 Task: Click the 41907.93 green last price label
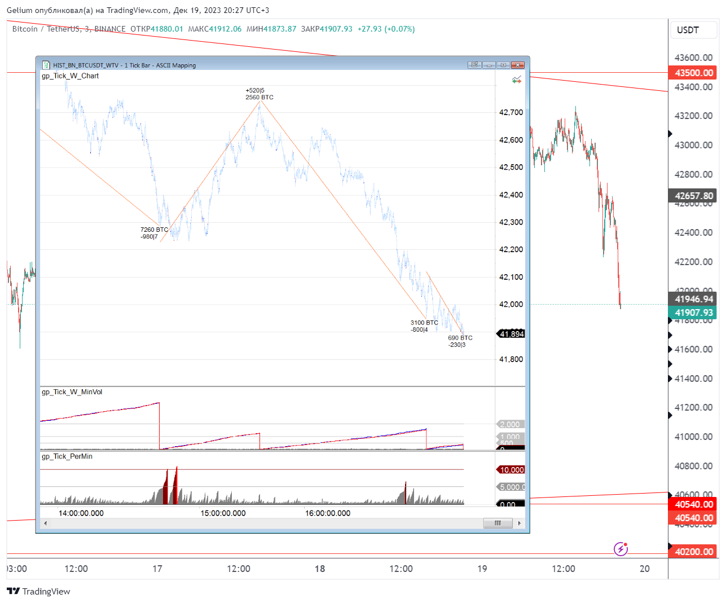pos(693,312)
